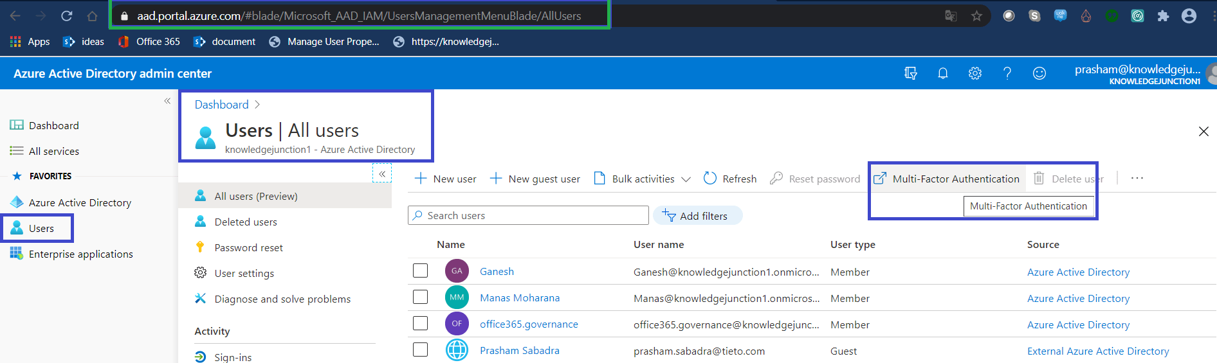This screenshot has height=363, width=1217.
Task: Open Azure portal settings gear
Action: coord(975,73)
